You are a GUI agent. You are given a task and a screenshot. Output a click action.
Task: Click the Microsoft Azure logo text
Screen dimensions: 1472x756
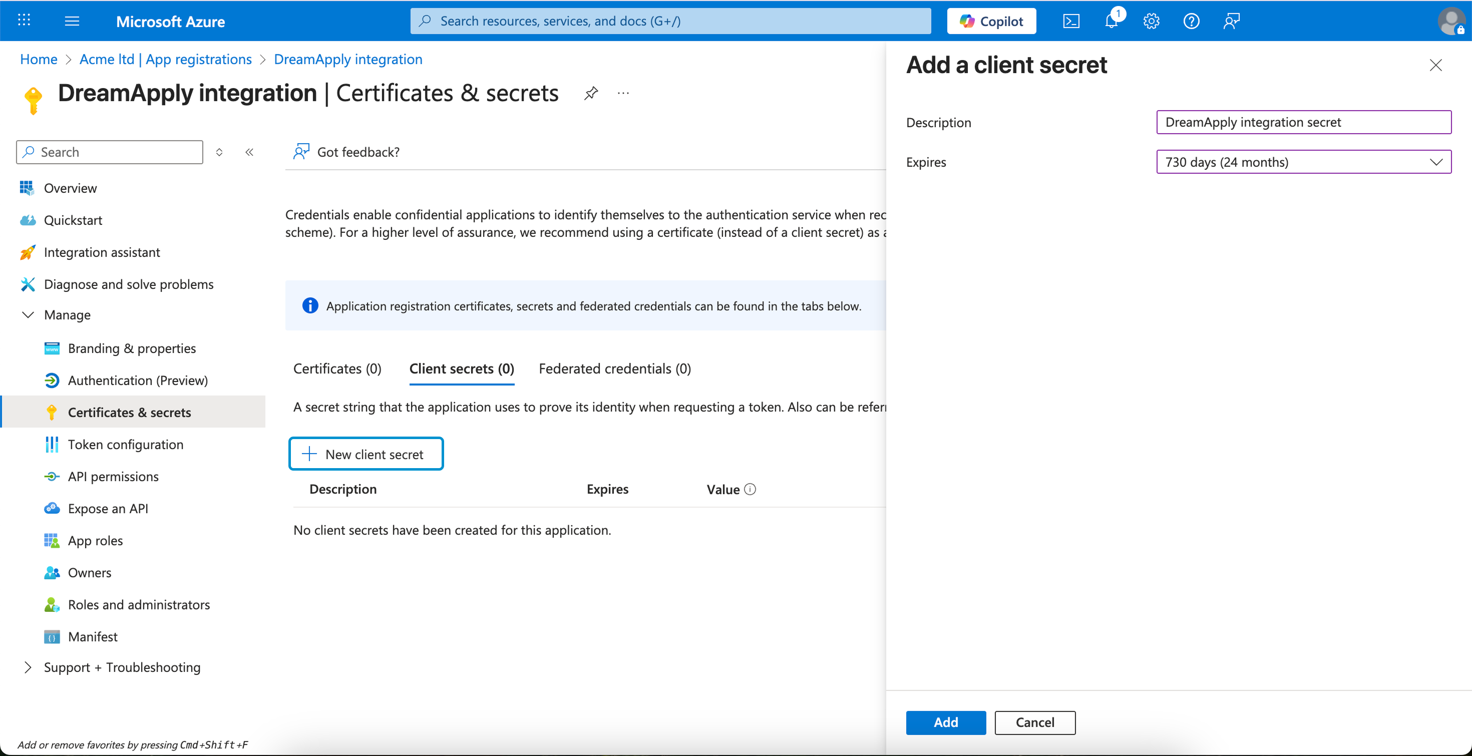click(x=170, y=22)
